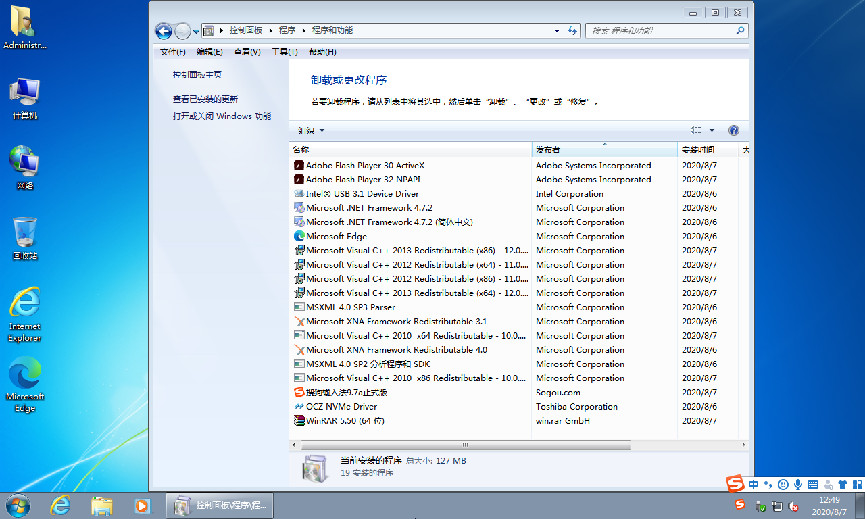Click the Sogou microphone voice input icon

coord(798,484)
